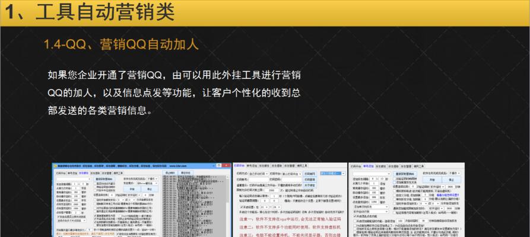Open 不操作 dropdown in the 查看分组 link window

tap(455, 173)
